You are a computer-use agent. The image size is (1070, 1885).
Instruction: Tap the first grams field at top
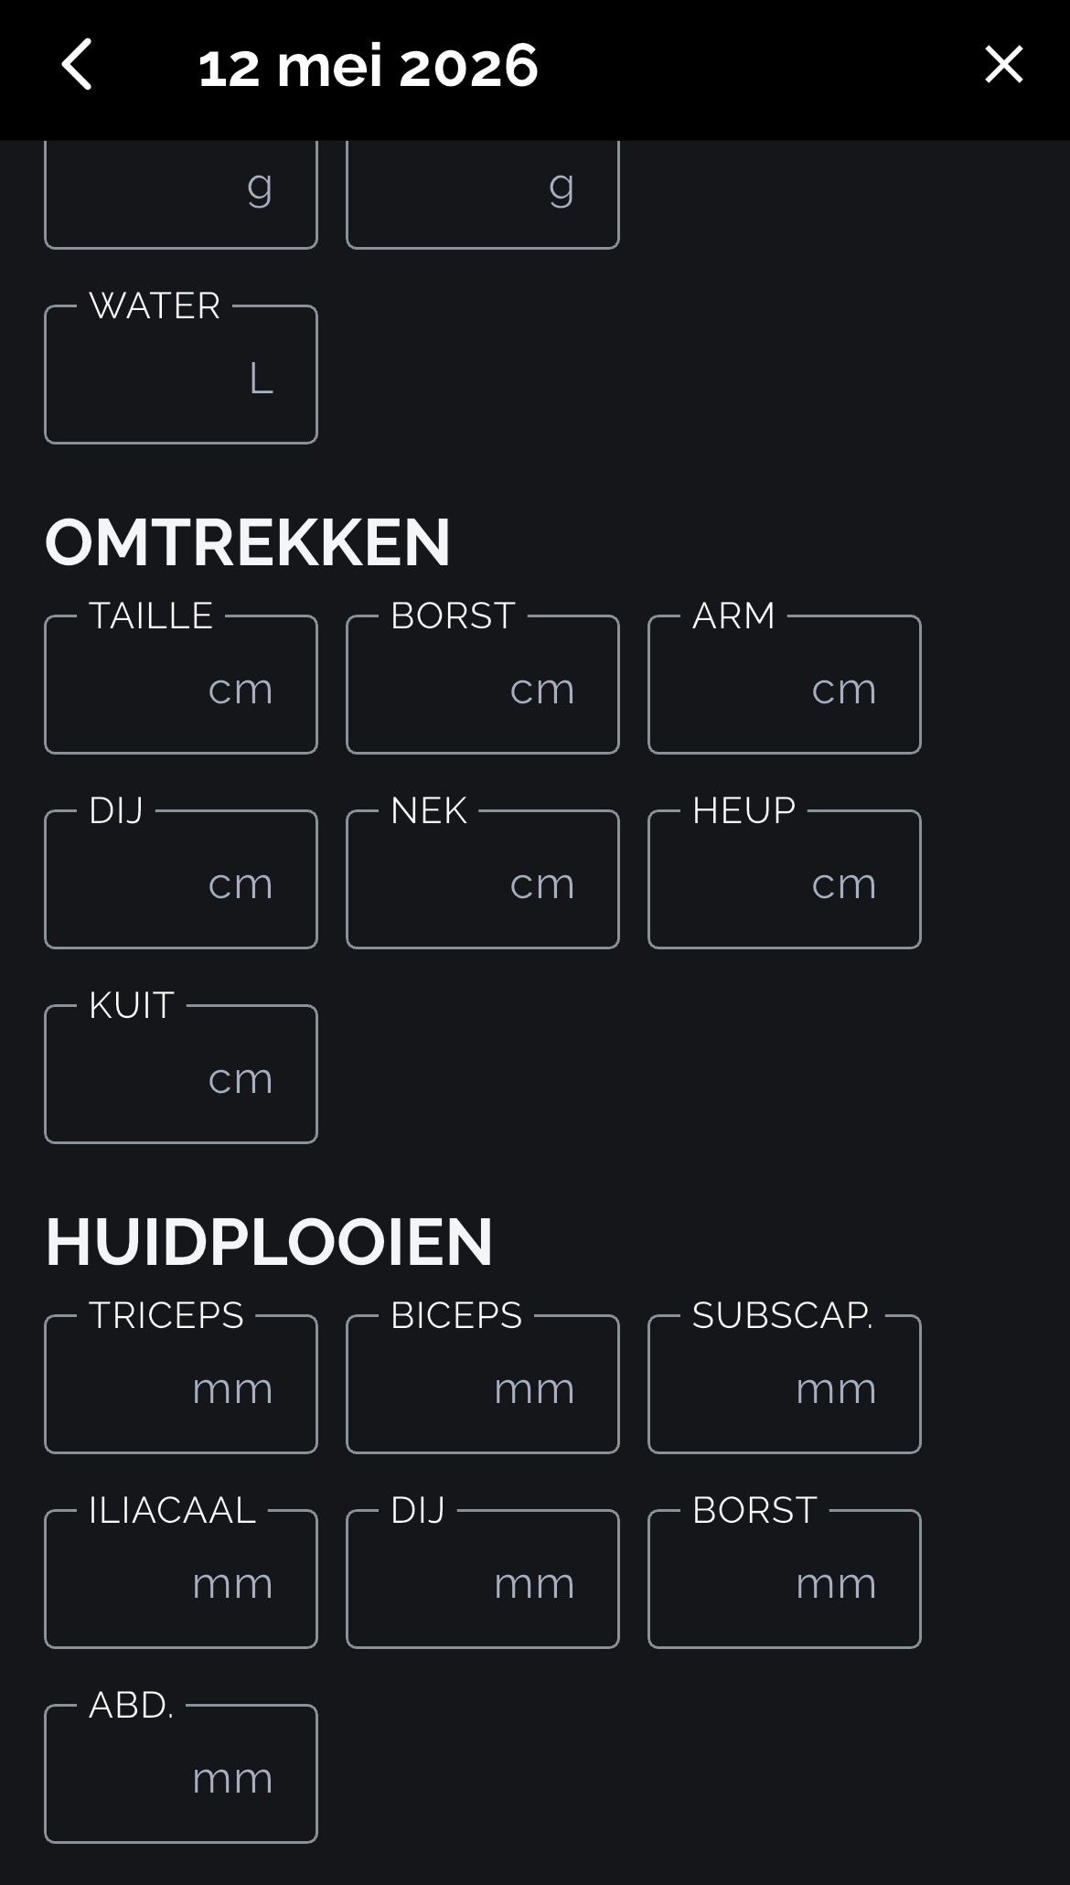181,194
